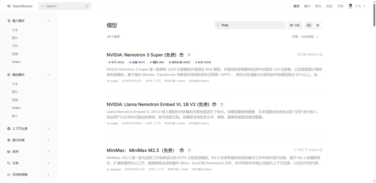Click the info icon next to 1.75B token
This screenshot has width=376, height=183.
click(x=321, y=150)
